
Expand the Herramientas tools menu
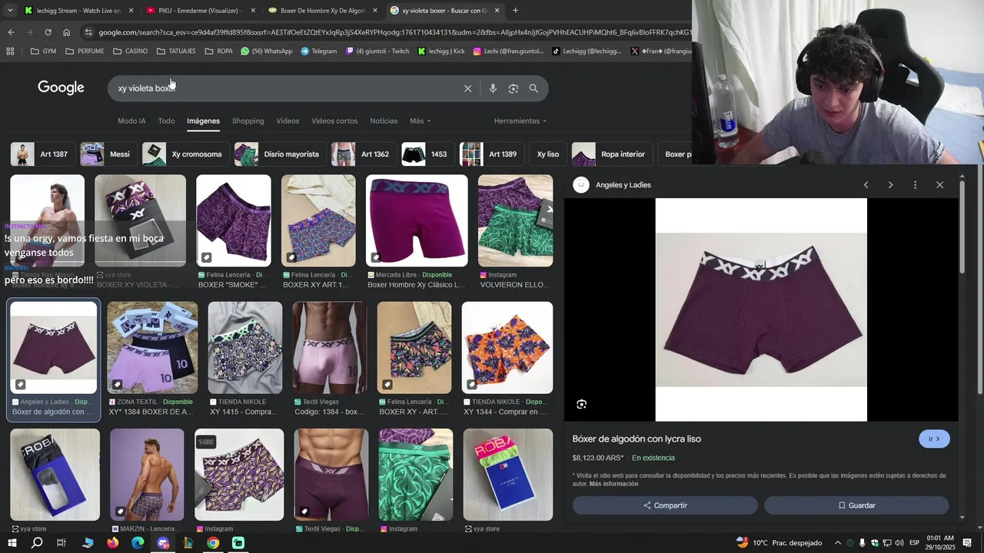(x=520, y=121)
